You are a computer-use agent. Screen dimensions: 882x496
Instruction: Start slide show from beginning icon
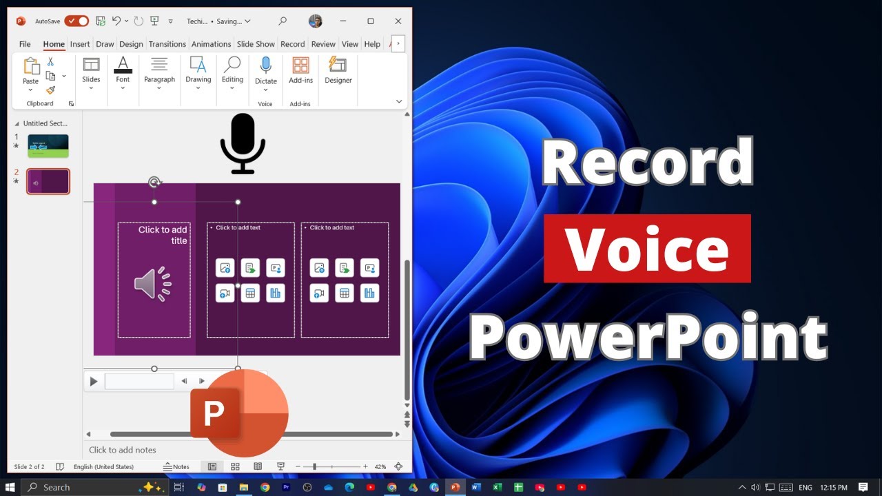153,21
